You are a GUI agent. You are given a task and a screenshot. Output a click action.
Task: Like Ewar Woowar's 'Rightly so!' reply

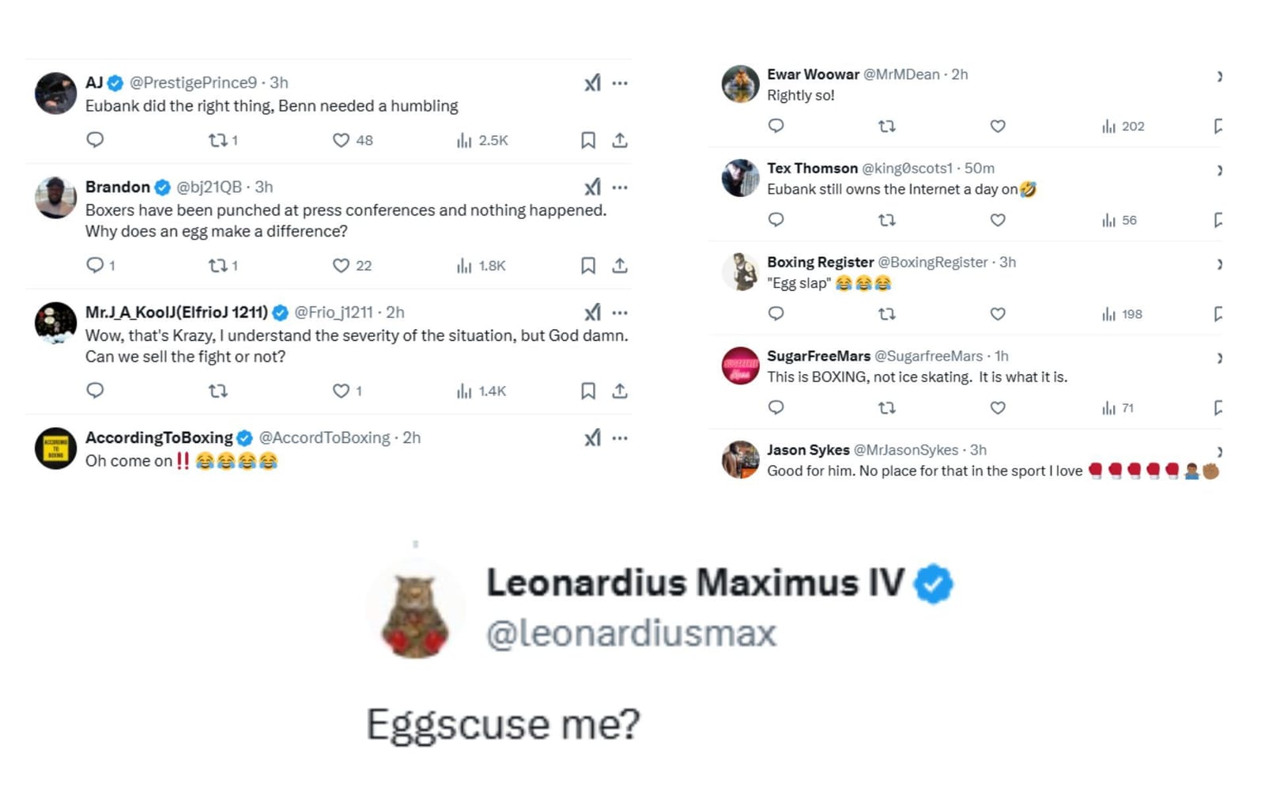coord(998,125)
